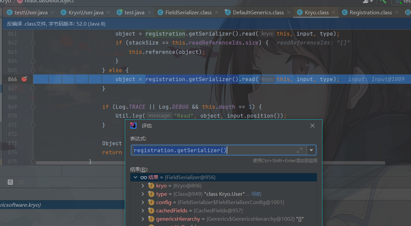Collapse the code fold marker at line 862
This screenshot has width=411, height=226.
33,43
